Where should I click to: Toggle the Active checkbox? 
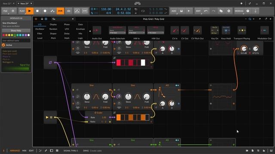click(x=3, y=45)
